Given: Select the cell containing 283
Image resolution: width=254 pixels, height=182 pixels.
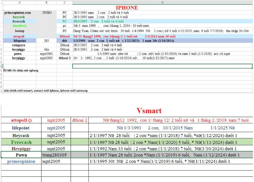Looking at the screenshot, I should (x=46, y=41).
